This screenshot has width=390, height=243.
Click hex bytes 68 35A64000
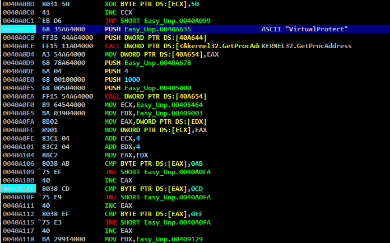64,29
